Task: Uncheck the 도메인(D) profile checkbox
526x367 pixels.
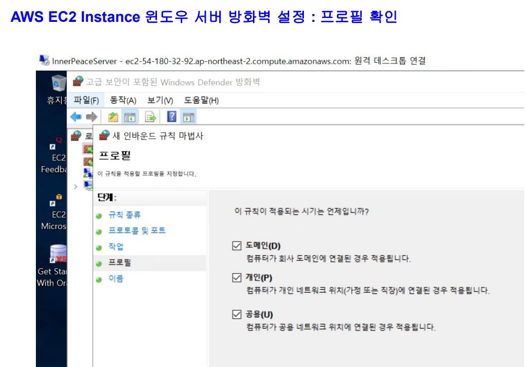Action: (237, 245)
